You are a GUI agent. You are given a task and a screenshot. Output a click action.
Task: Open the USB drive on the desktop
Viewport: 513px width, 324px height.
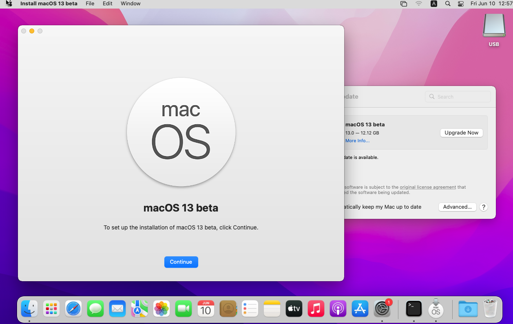click(494, 30)
